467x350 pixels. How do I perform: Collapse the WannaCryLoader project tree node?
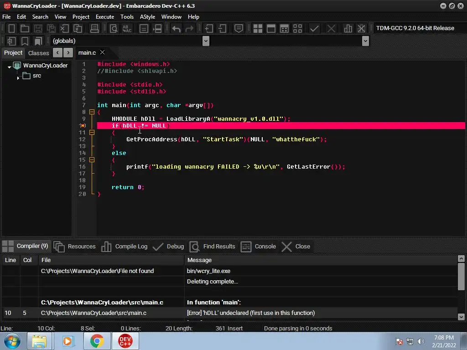tap(9, 67)
